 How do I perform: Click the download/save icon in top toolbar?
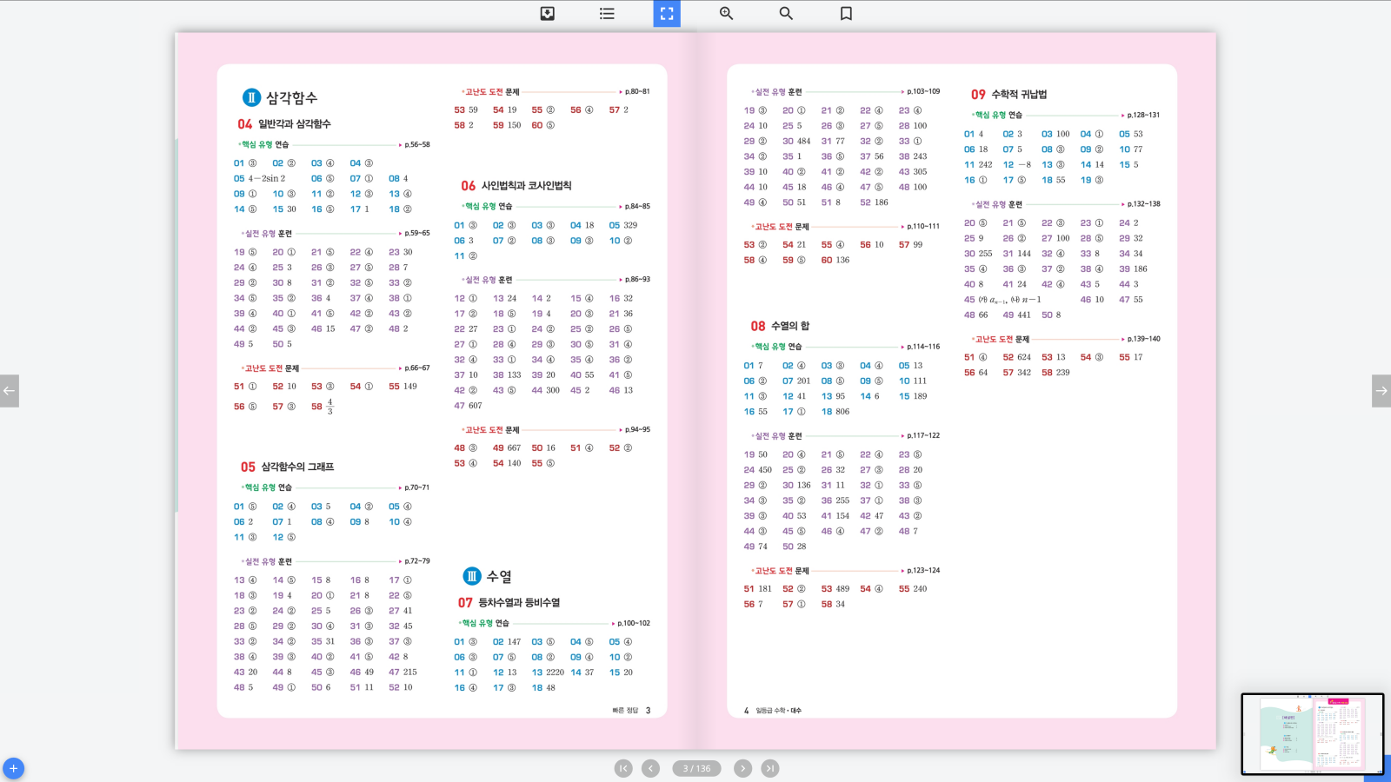tap(547, 13)
